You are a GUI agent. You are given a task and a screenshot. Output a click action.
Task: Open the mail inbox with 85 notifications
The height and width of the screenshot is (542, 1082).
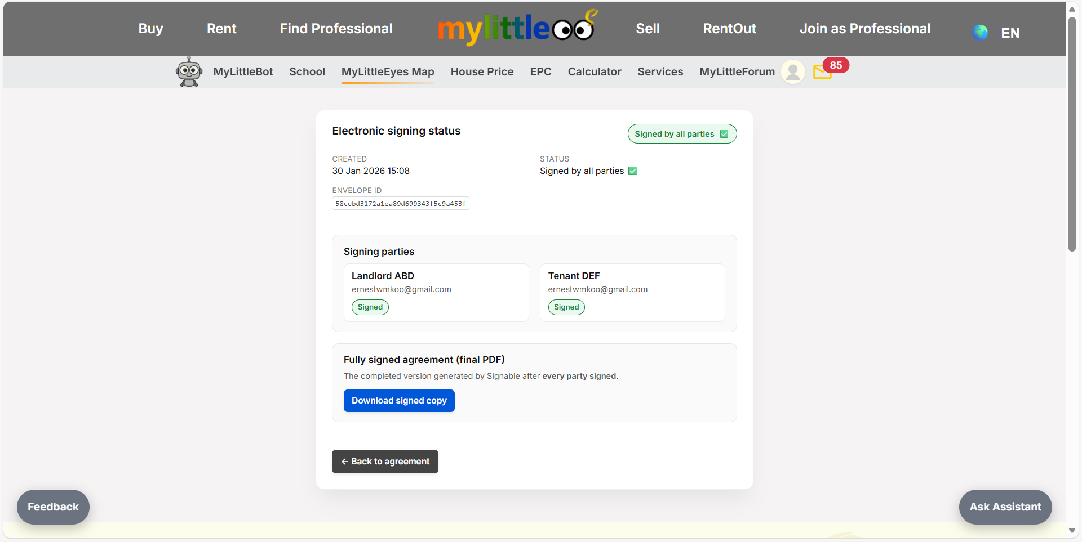(x=822, y=72)
